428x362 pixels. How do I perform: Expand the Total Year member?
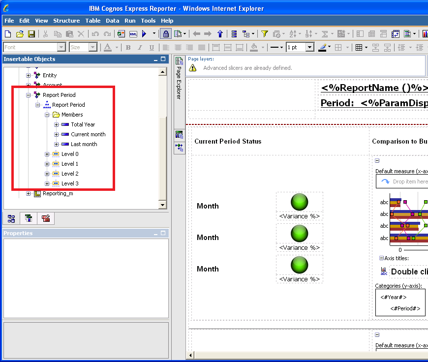click(x=56, y=125)
